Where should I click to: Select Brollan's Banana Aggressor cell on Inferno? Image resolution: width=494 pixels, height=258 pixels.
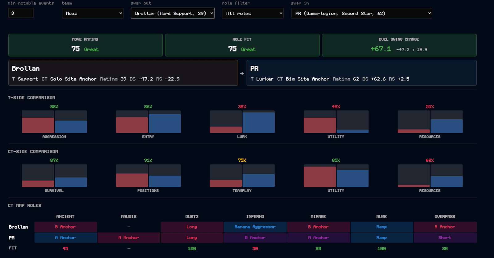pos(255,227)
